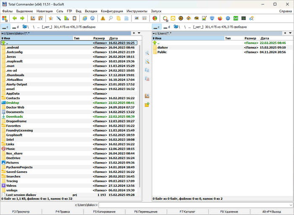The width and height of the screenshot is (294, 215).
Task: Select the Desktop folder in left panel
Action: (69, 103)
